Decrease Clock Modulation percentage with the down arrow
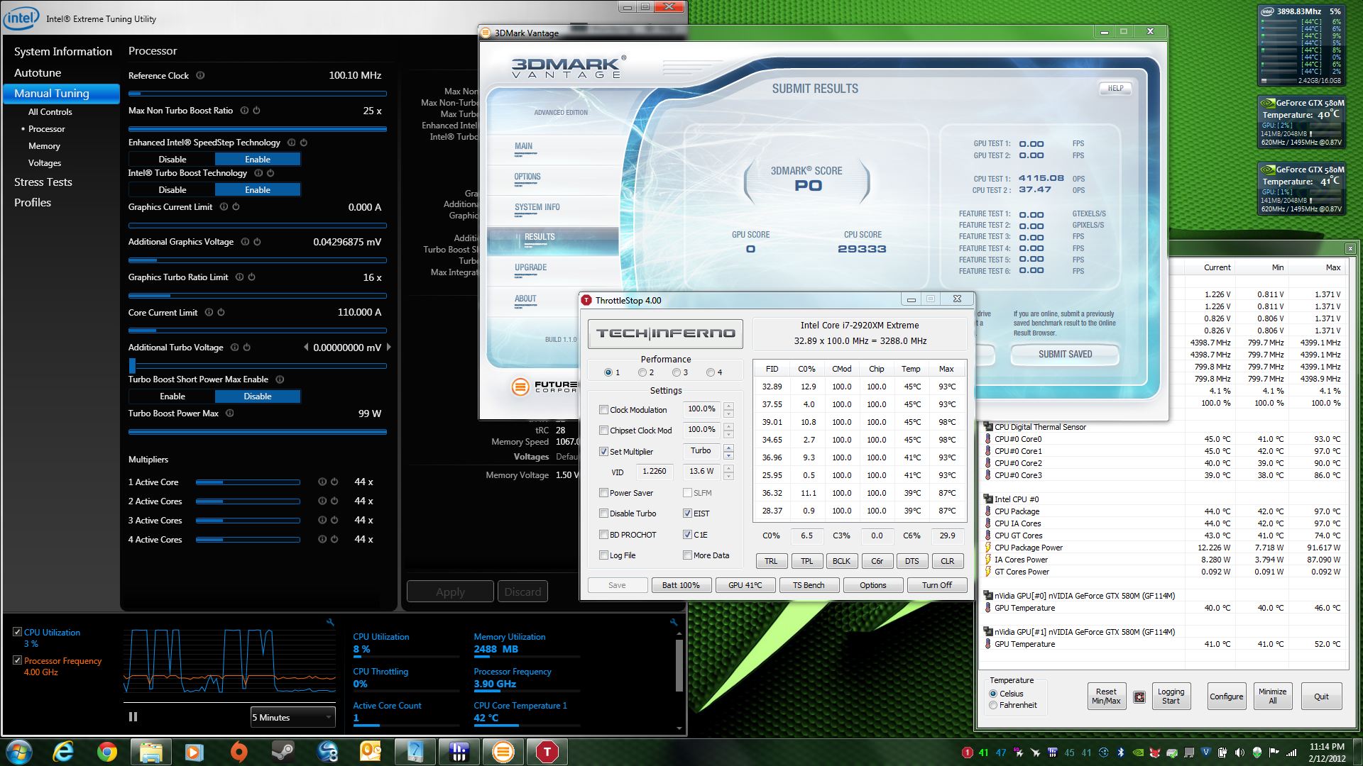 click(x=728, y=413)
